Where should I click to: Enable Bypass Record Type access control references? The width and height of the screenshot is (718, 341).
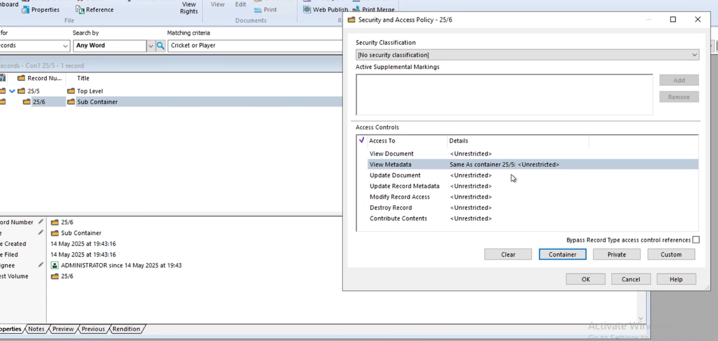pos(696,240)
